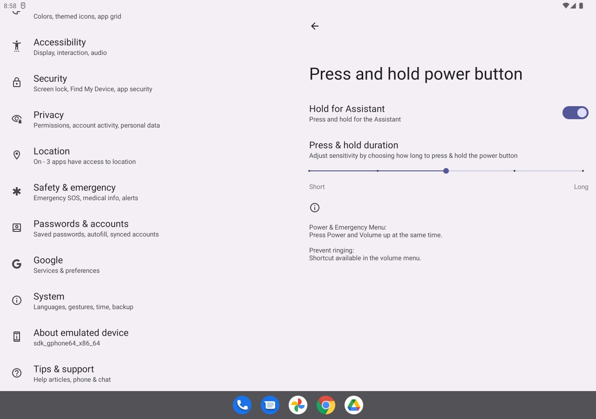Screen dimensions: 596x419
Task: Open Google services & preferences
Action: 149,264
